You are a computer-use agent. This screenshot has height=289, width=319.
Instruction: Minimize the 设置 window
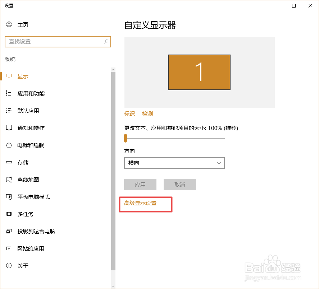277,6
